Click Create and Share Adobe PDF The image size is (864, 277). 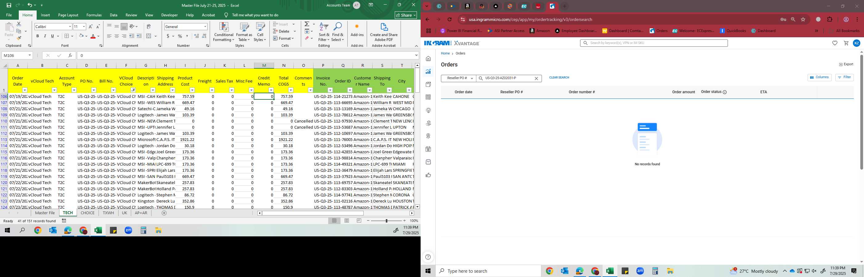click(x=384, y=32)
